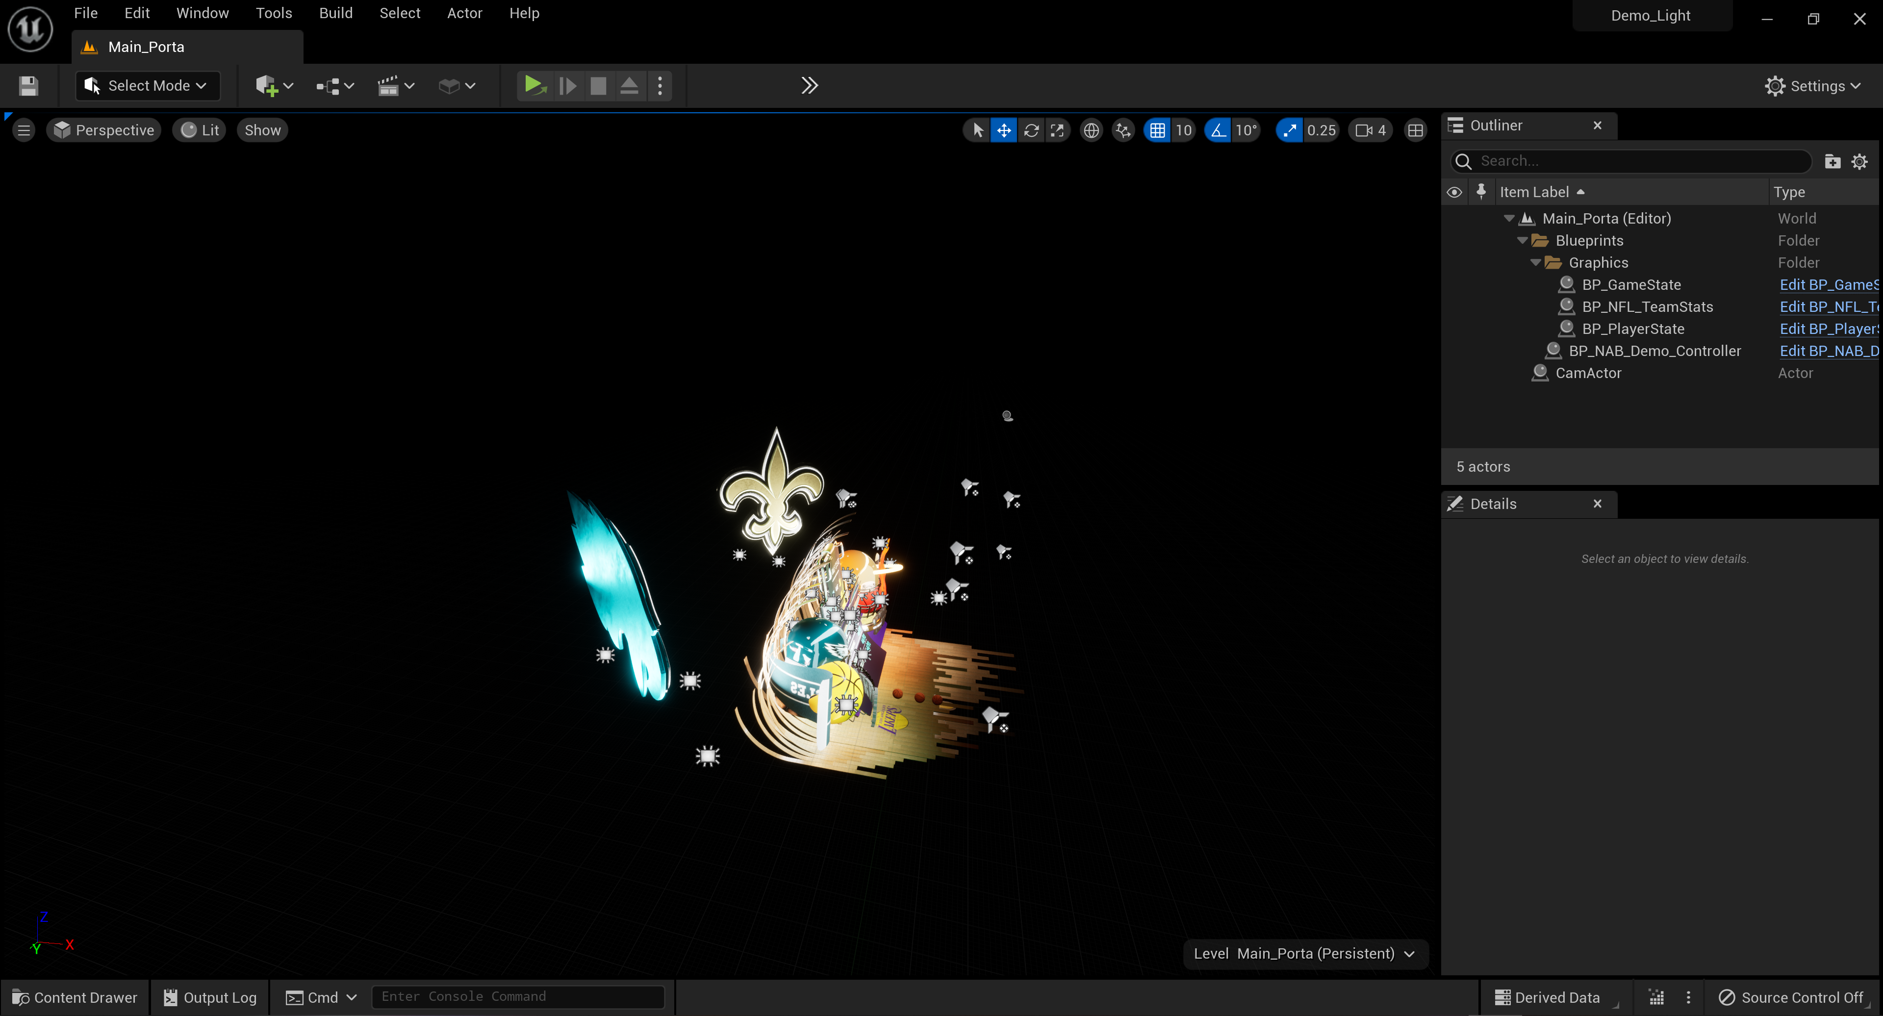Toggle scale snapping icon
1883x1016 pixels.
tap(1290, 130)
